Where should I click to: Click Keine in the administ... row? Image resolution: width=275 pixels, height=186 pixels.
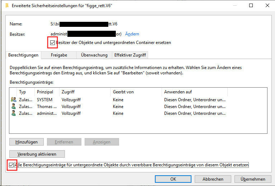point(118,113)
